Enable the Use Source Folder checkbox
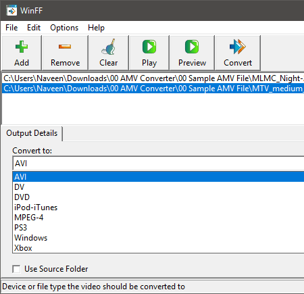 [x=16, y=269]
